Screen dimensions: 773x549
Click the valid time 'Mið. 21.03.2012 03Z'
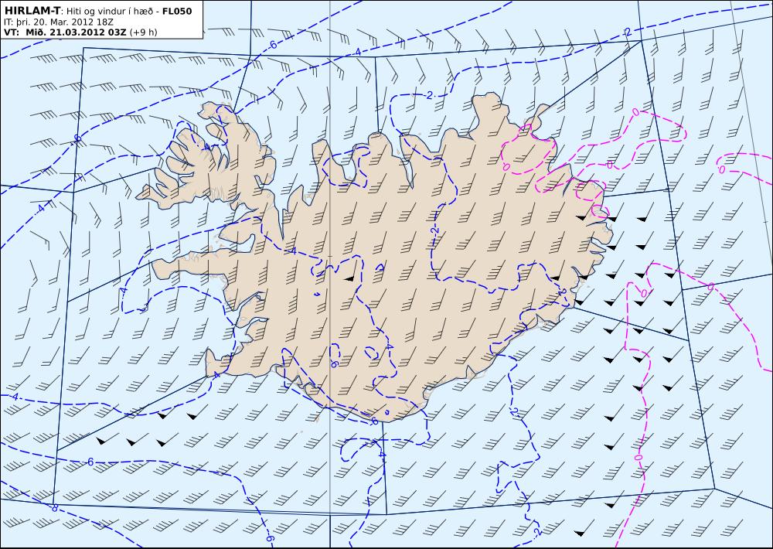[77, 32]
